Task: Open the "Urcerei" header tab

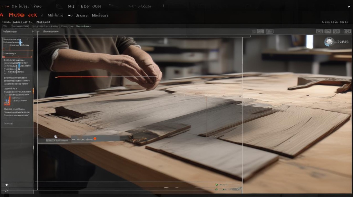Action: [x=82, y=15]
